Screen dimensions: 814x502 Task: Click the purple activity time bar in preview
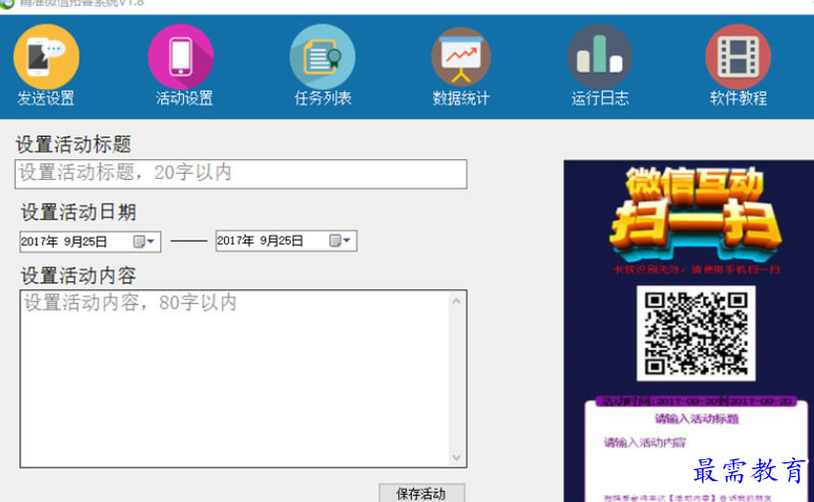click(696, 402)
